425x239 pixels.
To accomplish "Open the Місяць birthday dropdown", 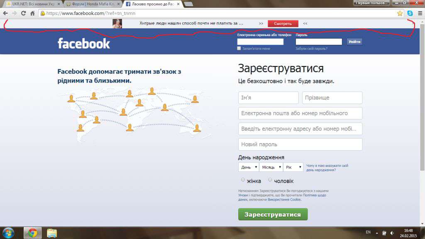I will [271, 167].
